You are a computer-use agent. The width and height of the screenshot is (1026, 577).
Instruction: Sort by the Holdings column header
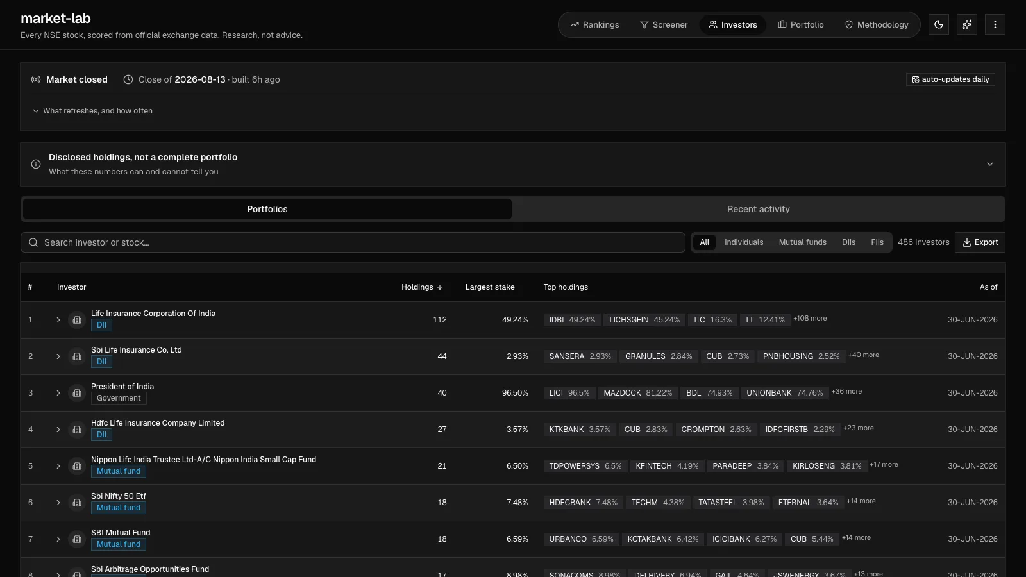pos(422,287)
